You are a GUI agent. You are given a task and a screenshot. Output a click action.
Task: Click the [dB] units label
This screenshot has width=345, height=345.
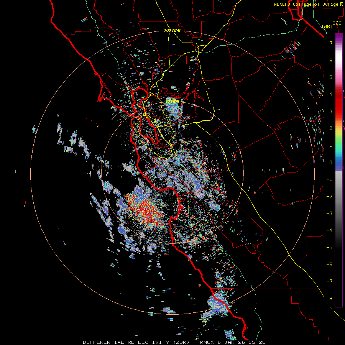pos(327,26)
